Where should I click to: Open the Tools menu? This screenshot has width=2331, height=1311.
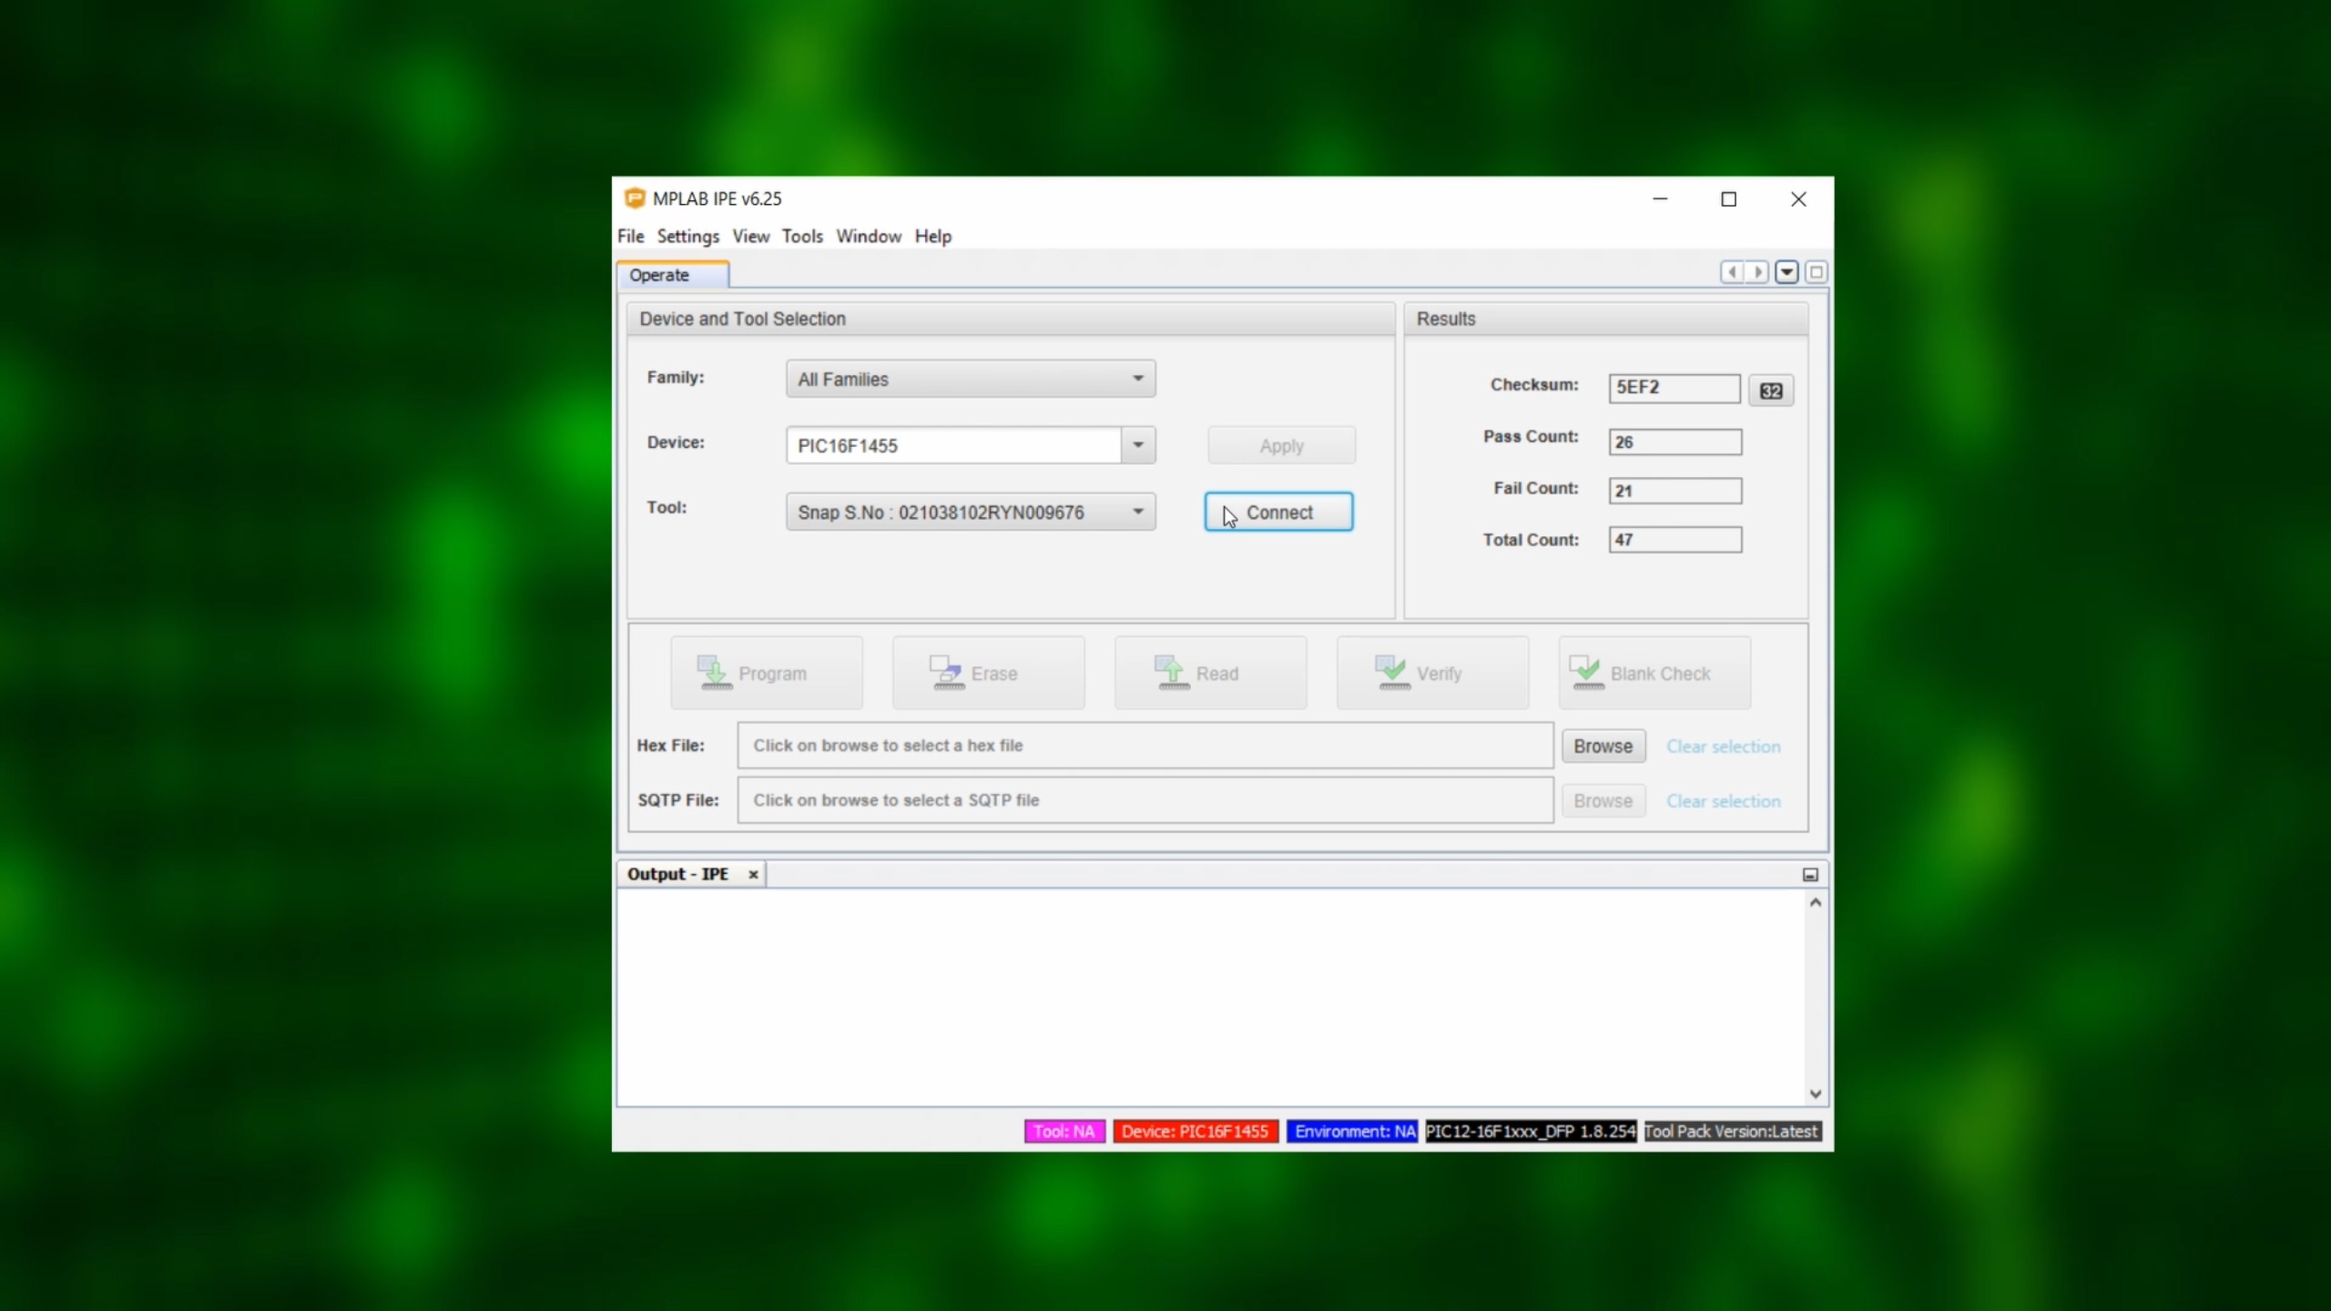[801, 236]
